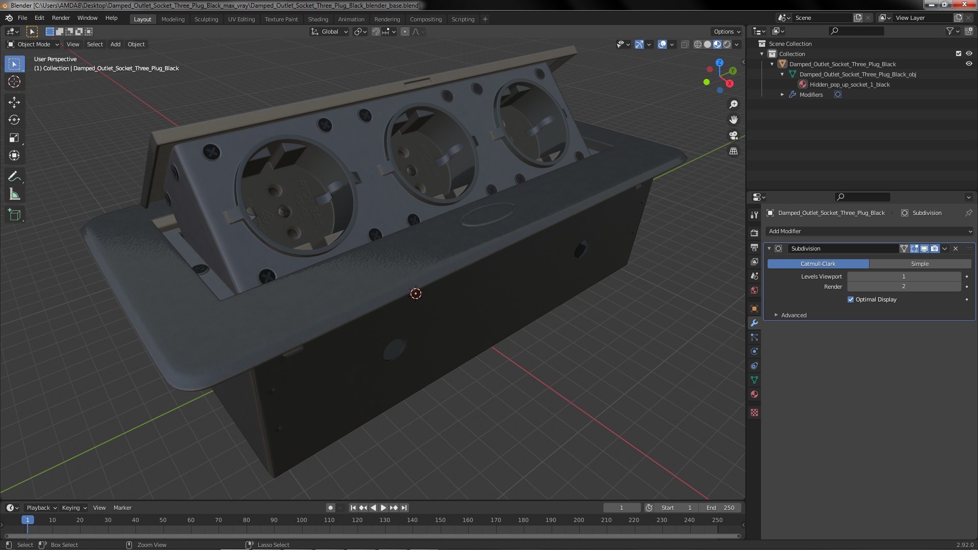Open the Material Properties tab
The height and width of the screenshot is (550, 978).
[x=754, y=394]
